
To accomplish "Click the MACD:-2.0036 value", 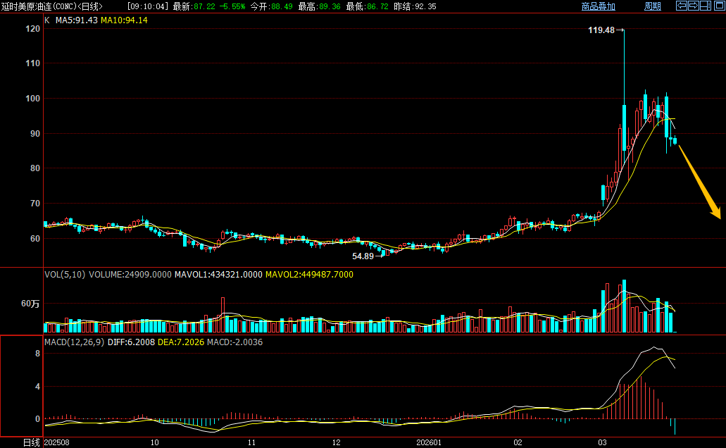I will coord(234,342).
